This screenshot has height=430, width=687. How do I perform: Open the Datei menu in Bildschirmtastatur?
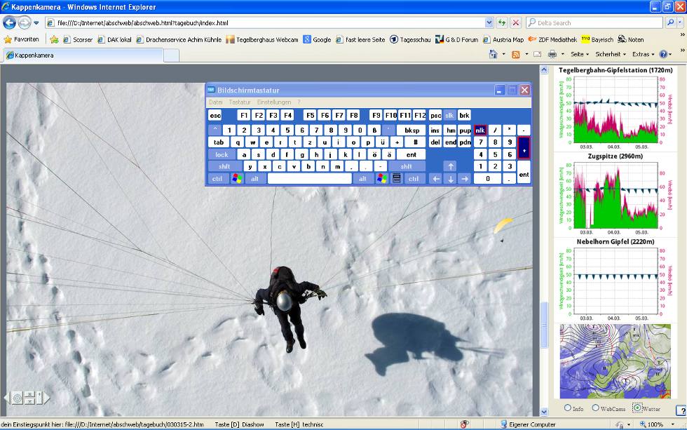point(216,102)
